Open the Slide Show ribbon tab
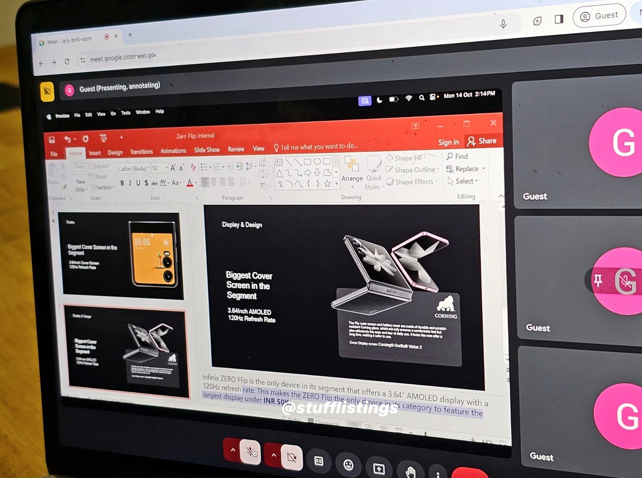642x478 pixels. [207, 150]
